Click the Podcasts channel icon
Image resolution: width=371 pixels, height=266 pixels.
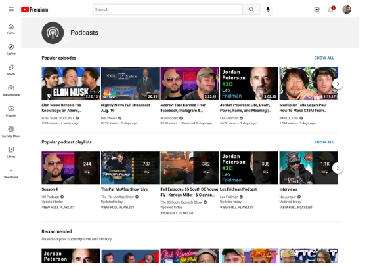click(x=53, y=33)
